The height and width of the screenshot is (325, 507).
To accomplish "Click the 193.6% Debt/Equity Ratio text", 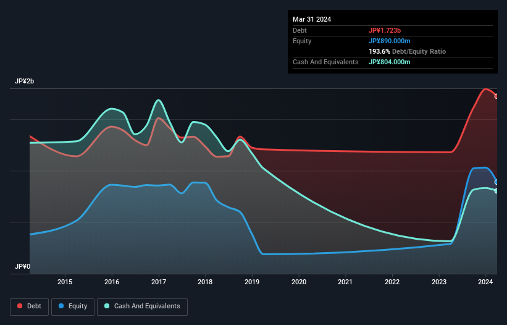I will click(407, 51).
